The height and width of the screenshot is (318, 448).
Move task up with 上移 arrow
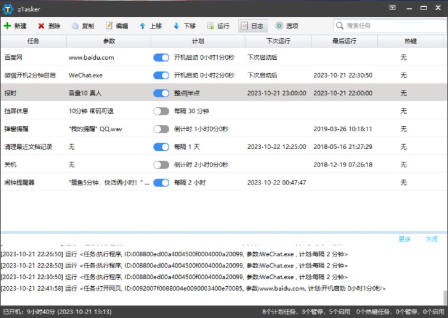click(143, 26)
